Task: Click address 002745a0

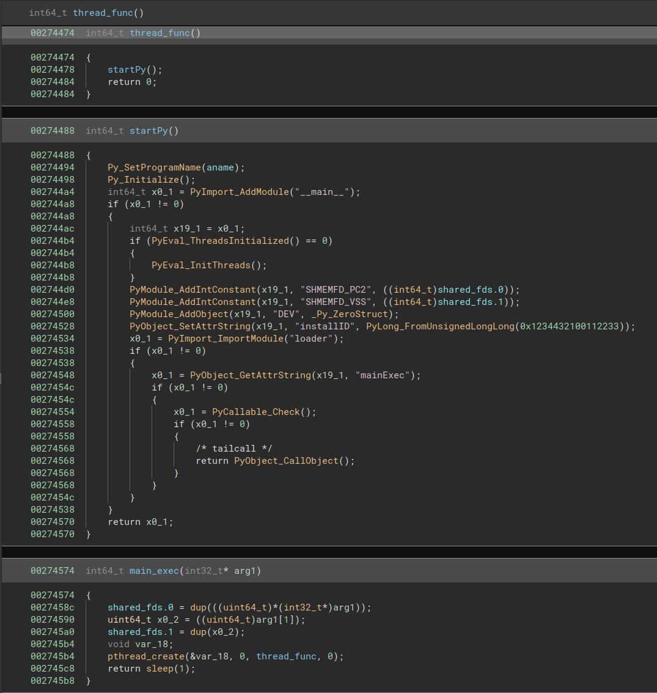Action: coord(53,632)
